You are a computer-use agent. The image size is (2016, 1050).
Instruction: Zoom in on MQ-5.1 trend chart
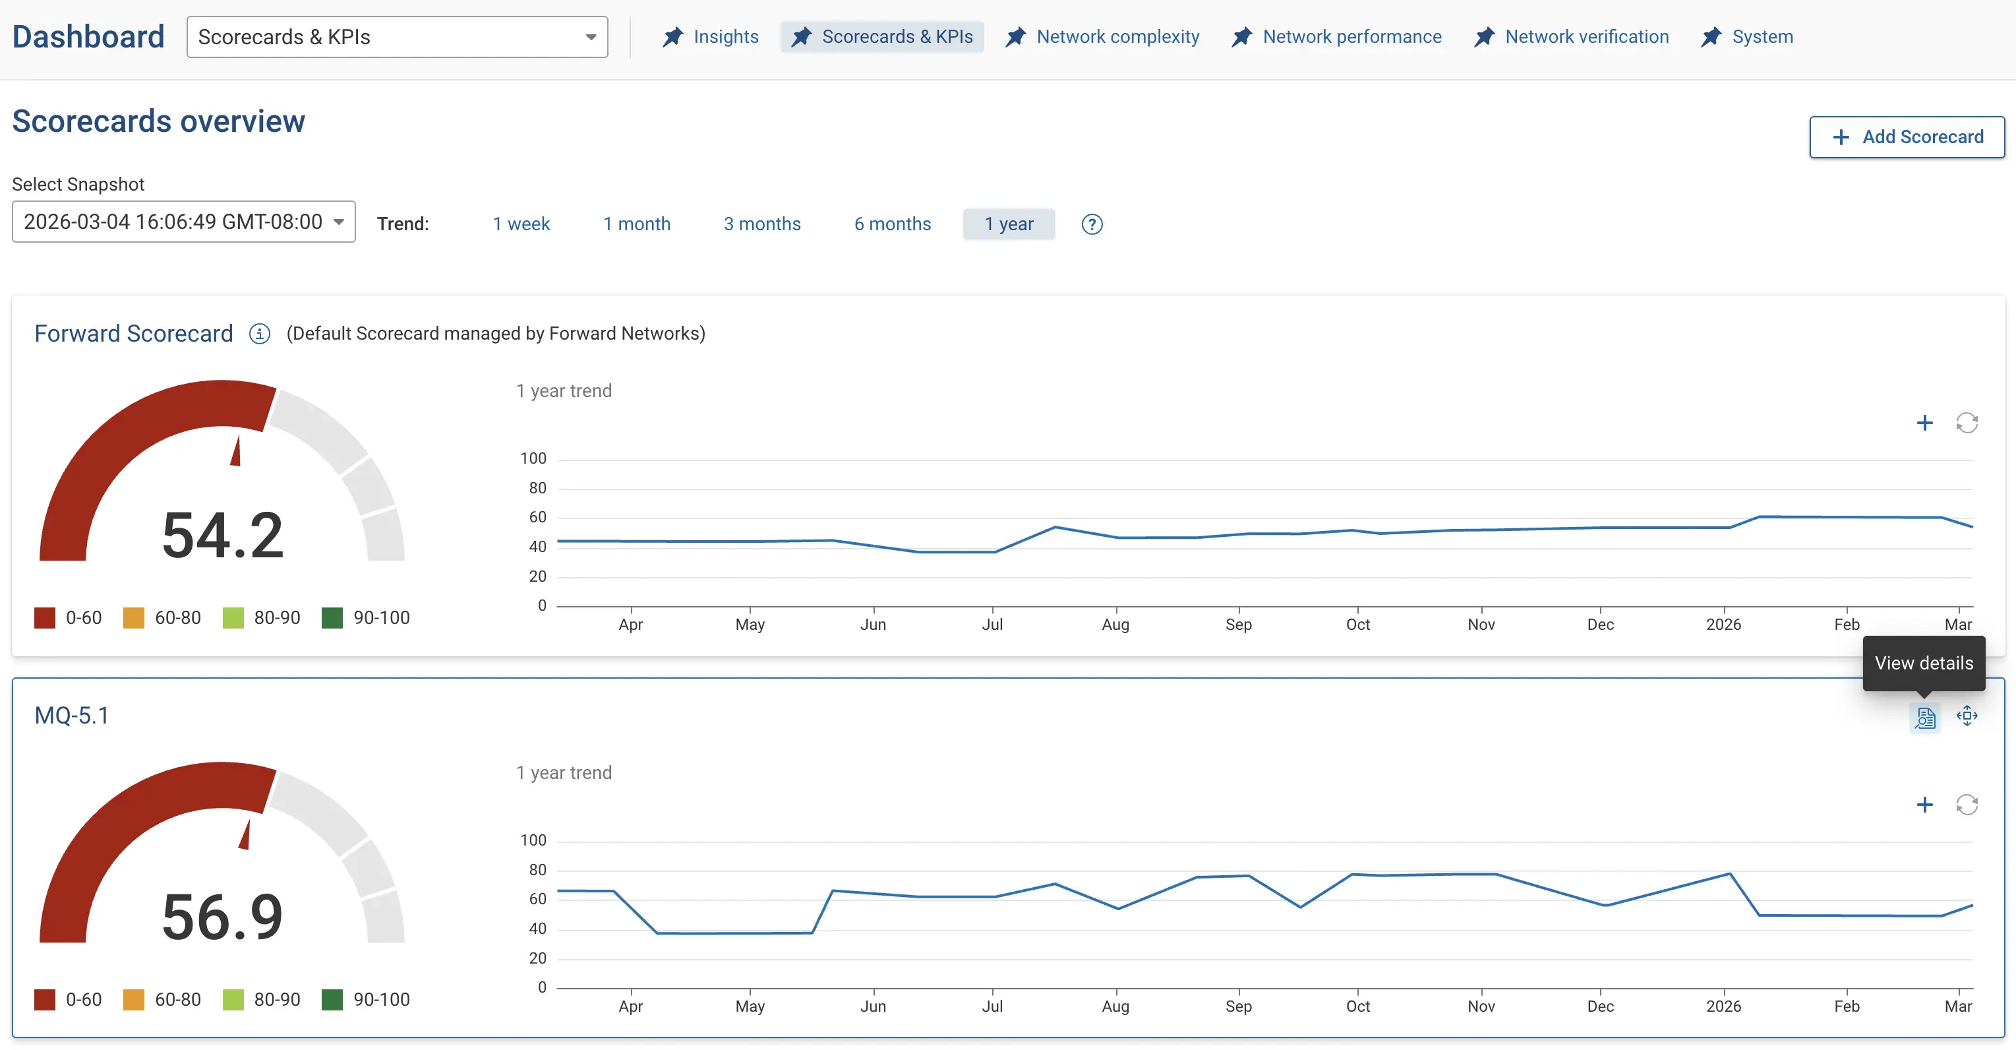point(1924,804)
